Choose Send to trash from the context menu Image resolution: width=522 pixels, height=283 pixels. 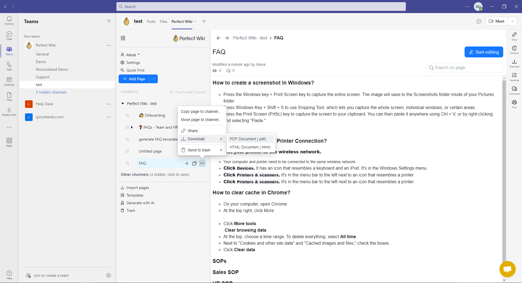[199, 150]
